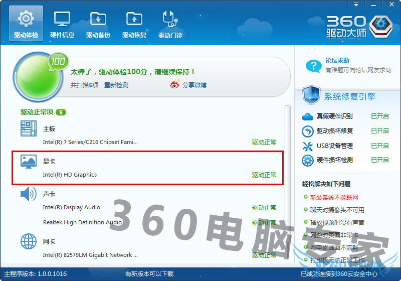The width and height of the screenshot is (401, 281).
Task: Close the 360驱动大师 window
Action: pyautogui.click(x=391, y=5)
